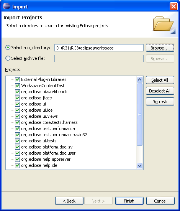This screenshot has height=211, width=180.
Task: Click the Eclipse icon in title bar
Action: pos(7,6)
